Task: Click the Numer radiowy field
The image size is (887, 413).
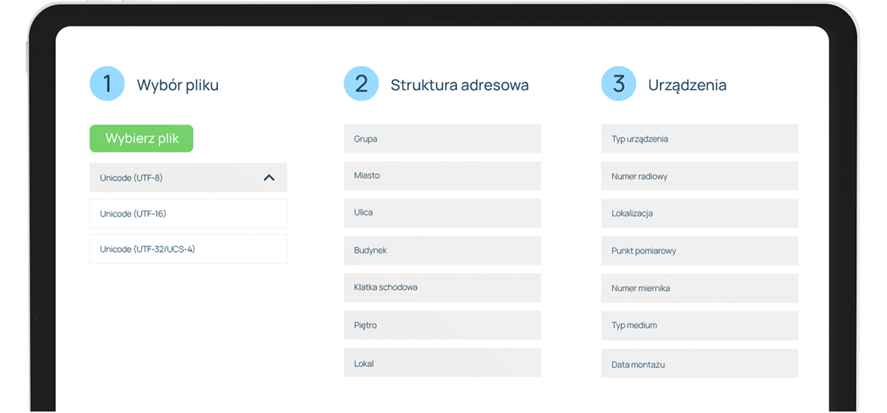Action: click(699, 176)
